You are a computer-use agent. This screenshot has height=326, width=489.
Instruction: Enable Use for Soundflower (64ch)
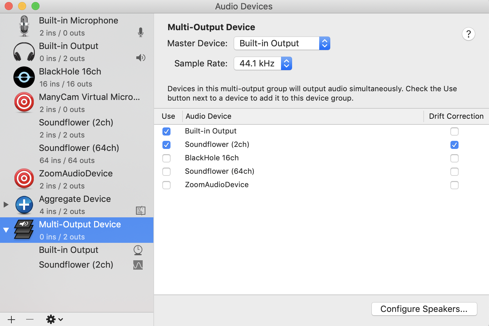click(166, 172)
